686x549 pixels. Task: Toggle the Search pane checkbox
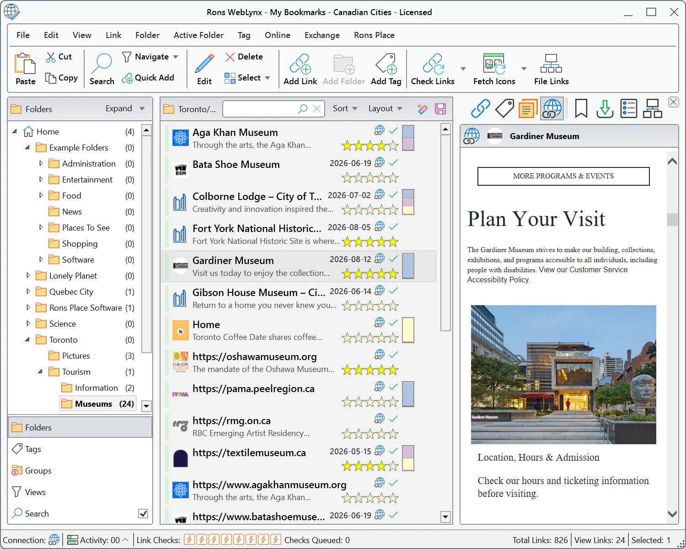[143, 513]
